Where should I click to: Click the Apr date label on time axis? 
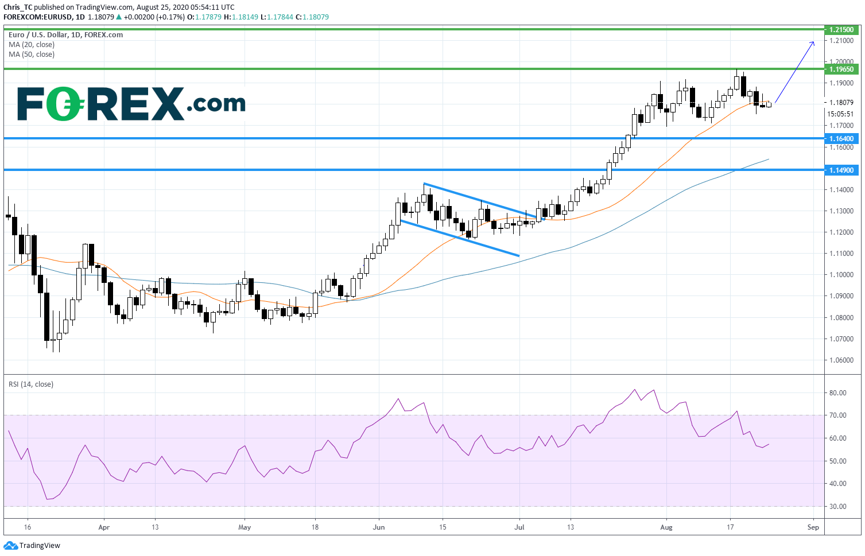coord(104,527)
